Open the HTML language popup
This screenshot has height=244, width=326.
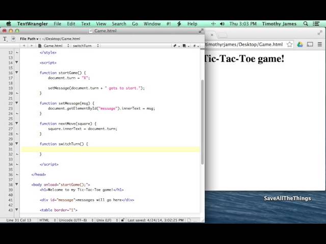[x=47, y=220]
